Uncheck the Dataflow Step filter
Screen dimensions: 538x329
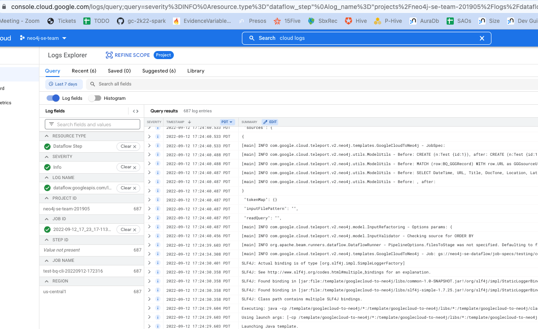click(x=47, y=146)
